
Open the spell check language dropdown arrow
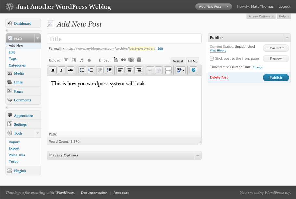tap(184, 70)
